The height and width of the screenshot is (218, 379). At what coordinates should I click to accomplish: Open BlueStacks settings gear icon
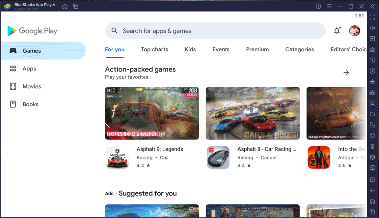[x=372, y=179]
